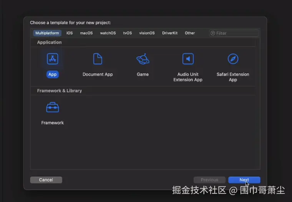Click the filter icon in the search field
Image resolution: width=292 pixels, height=202 pixels.
point(213,33)
